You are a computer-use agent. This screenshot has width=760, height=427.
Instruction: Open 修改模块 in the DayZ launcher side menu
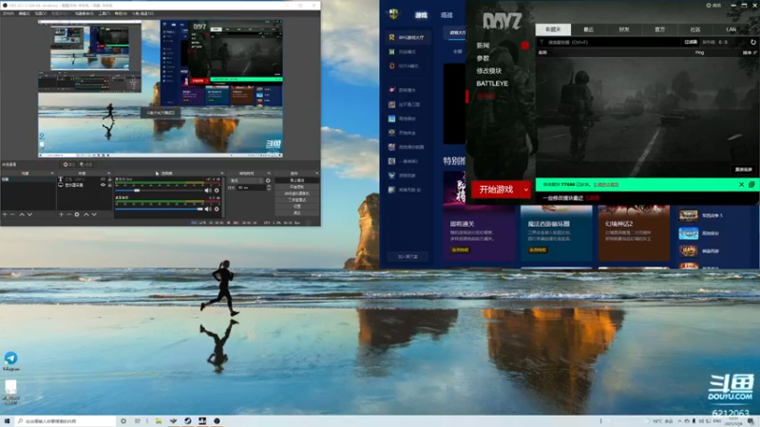coord(489,70)
